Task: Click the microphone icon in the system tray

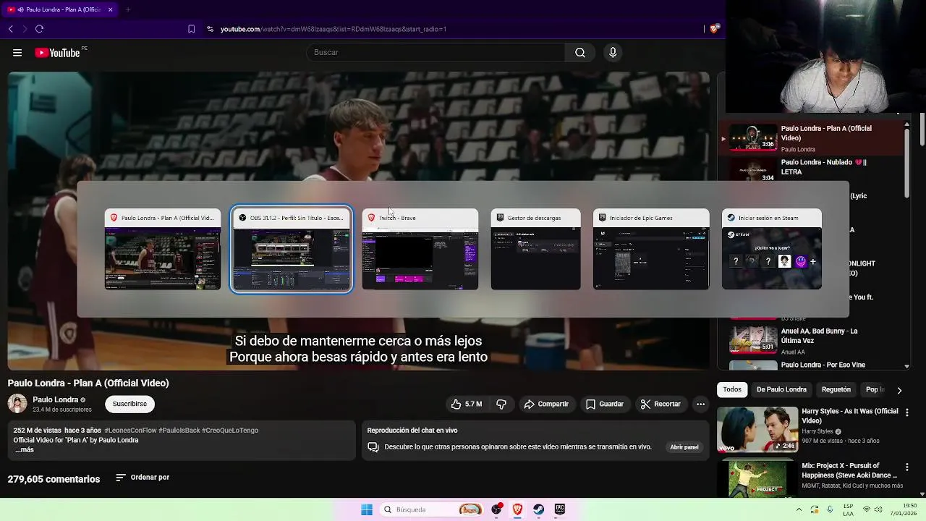Action: click(830, 509)
